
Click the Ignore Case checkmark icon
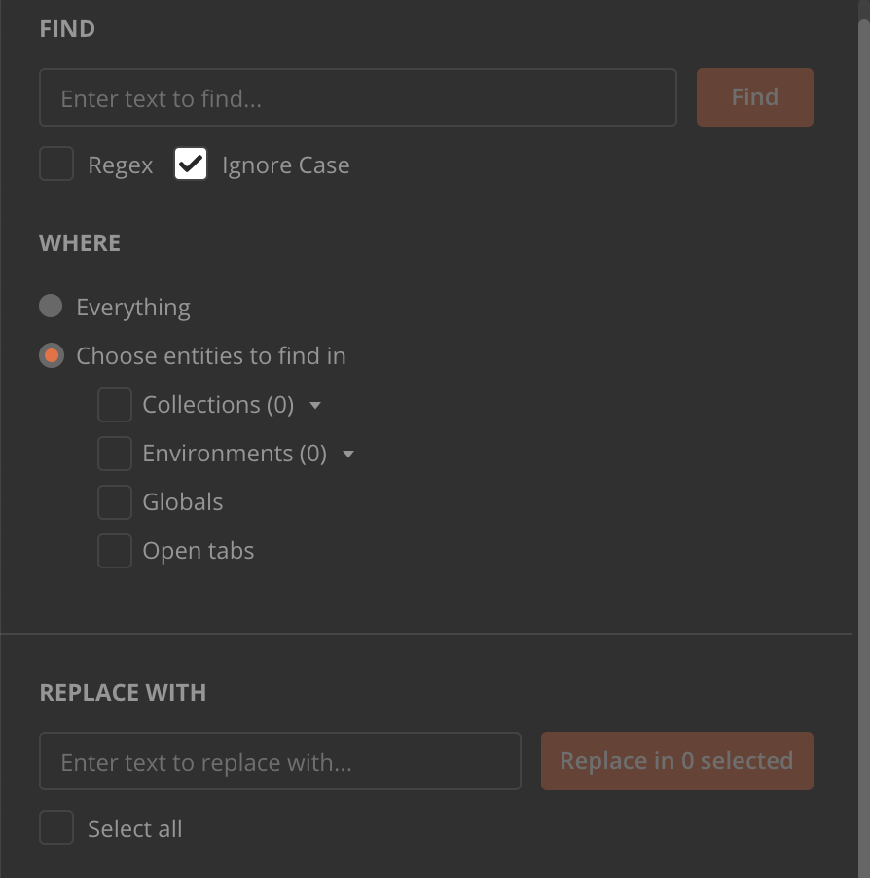click(191, 164)
